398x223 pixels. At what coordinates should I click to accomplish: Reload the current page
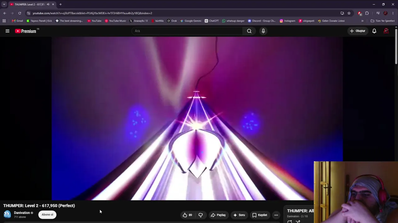[x=20, y=13]
